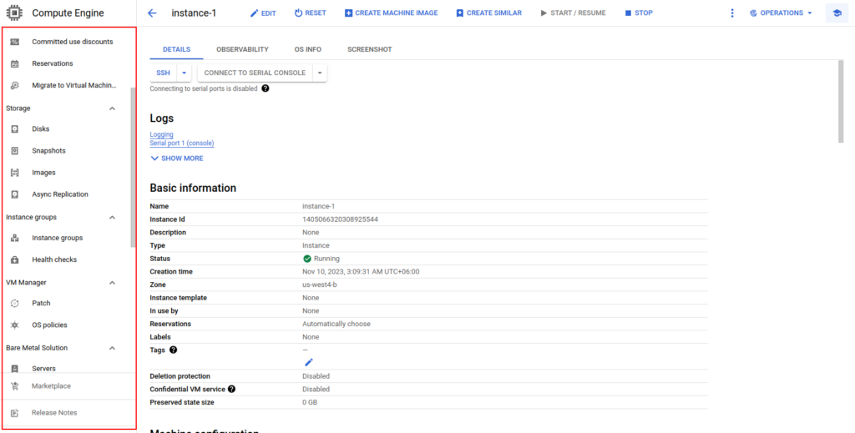Click the Automatically choose reservations value

(x=336, y=324)
